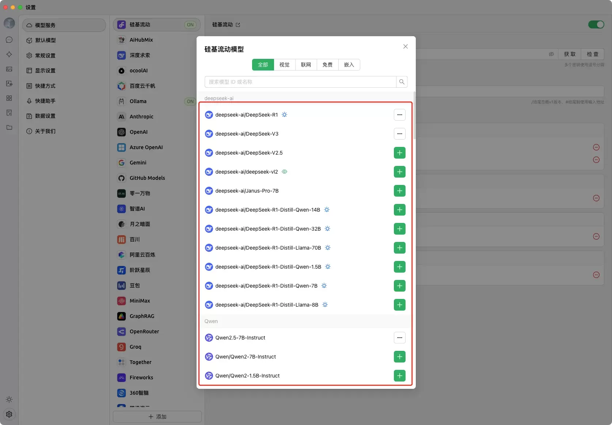Click the reasoning icon beside DeepSeek-R1-Distill-Qwen-32B
Image resolution: width=612 pixels, height=425 pixels.
[x=328, y=229]
